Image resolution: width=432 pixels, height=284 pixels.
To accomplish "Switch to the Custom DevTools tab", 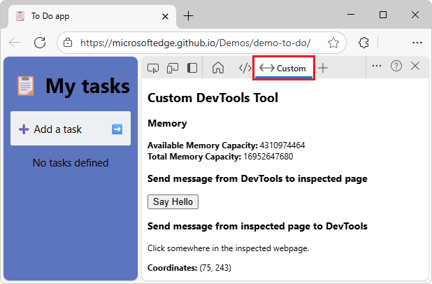I will coord(284,68).
